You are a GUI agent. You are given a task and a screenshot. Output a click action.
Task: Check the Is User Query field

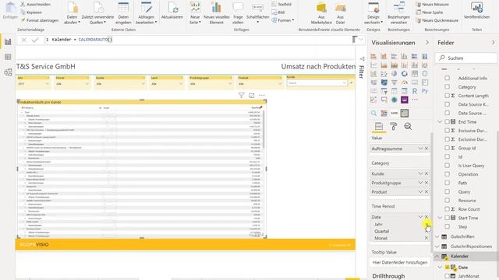tap(447, 166)
